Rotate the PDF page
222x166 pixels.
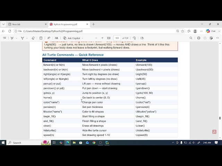tap(134, 38)
